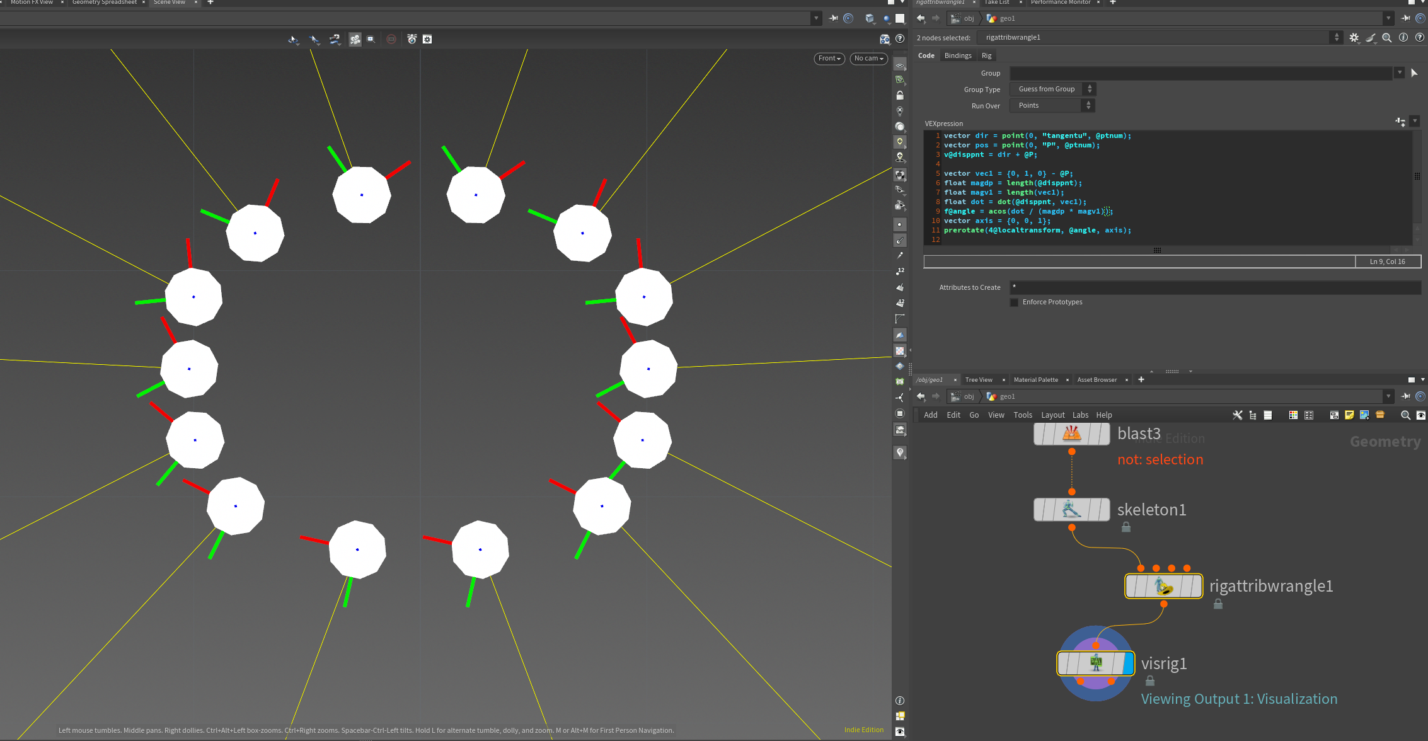The width and height of the screenshot is (1428, 741).
Task: Open the Group Type dropdown
Action: pos(1052,89)
